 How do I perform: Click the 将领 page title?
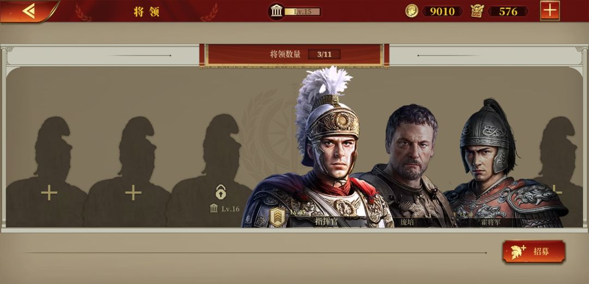147,11
